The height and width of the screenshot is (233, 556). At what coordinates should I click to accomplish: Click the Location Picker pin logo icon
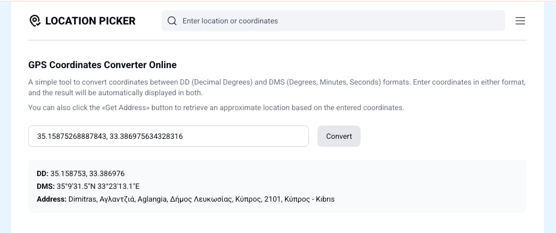coord(35,21)
